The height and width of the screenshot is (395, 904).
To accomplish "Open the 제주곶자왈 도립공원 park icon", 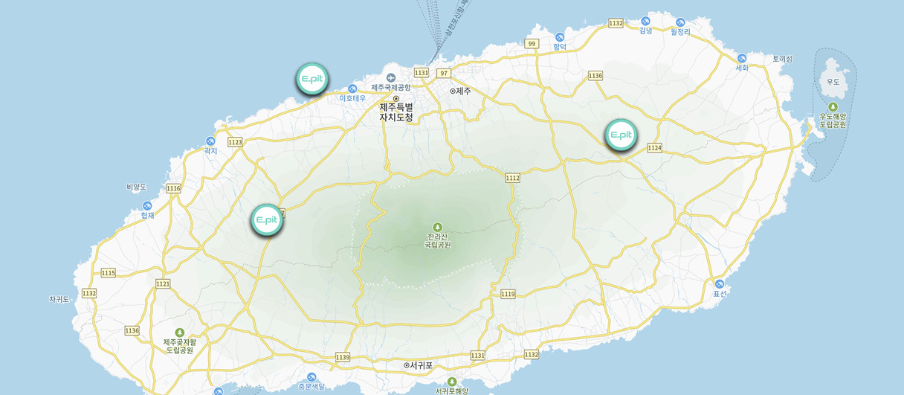I will (178, 333).
